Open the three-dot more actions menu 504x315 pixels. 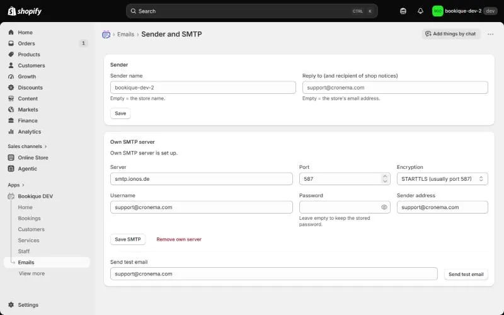pos(490,34)
